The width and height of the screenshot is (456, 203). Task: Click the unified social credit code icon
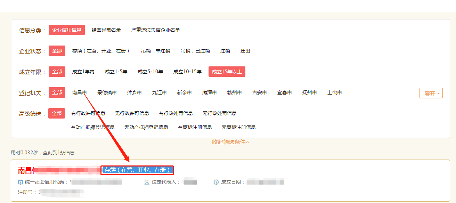click(x=20, y=182)
